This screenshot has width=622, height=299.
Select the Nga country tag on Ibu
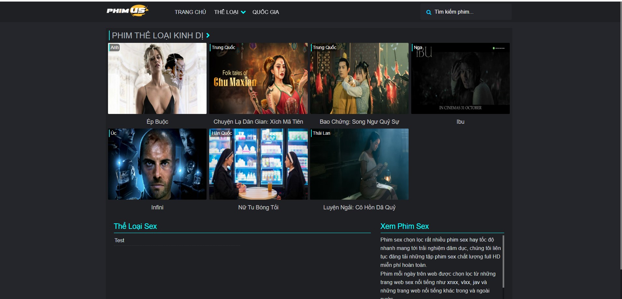click(418, 47)
